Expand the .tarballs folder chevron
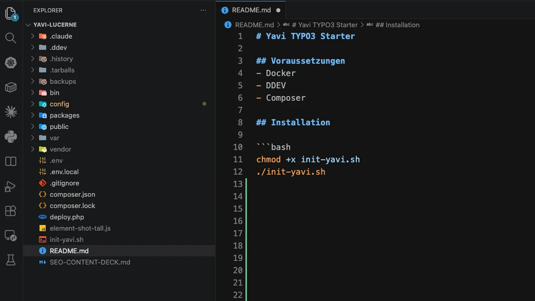Image resolution: width=535 pixels, height=301 pixels. coord(33,70)
